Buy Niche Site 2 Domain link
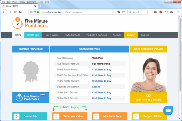 coord(102,98)
